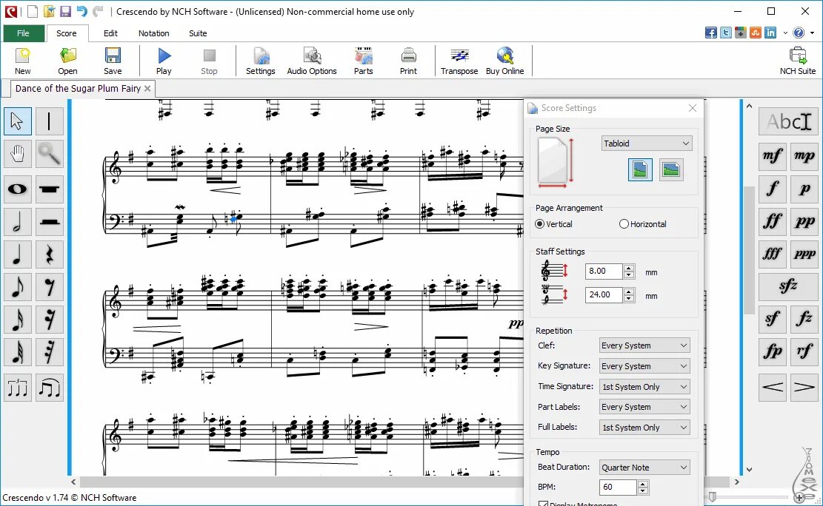The height and width of the screenshot is (506, 823).
Task: Click Play in the toolbar
Action: pyautogui.click(x=164, y=61)
